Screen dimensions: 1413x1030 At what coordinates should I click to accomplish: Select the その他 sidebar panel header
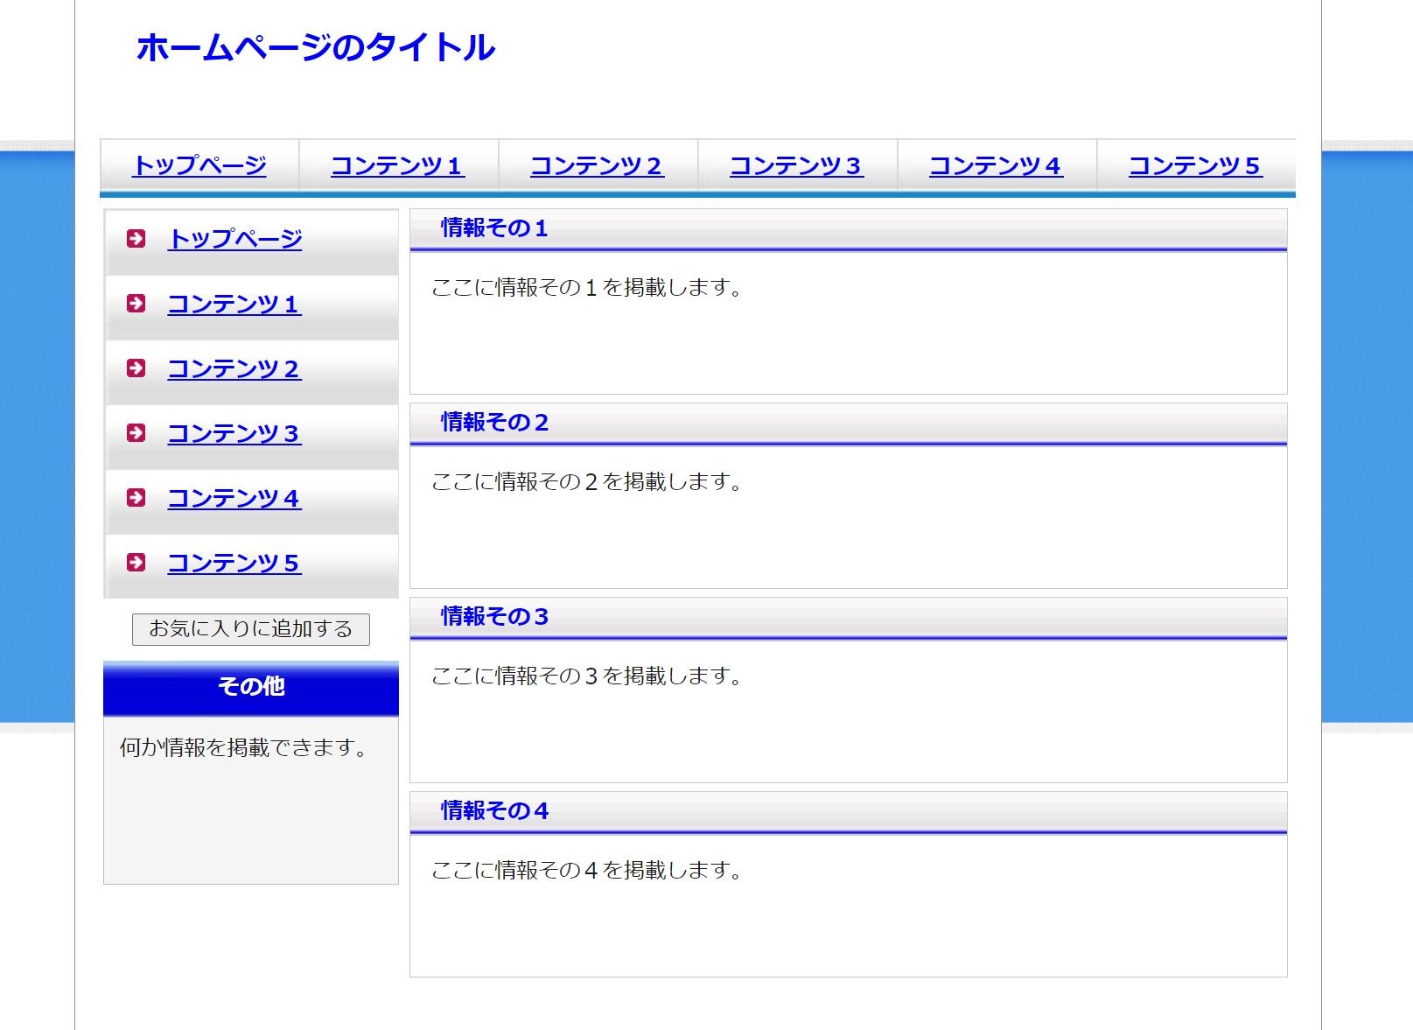(x=251, y=687)
